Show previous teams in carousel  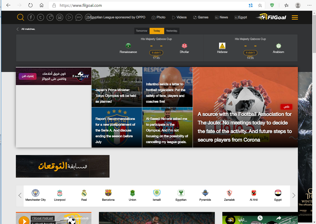(20, 196)
